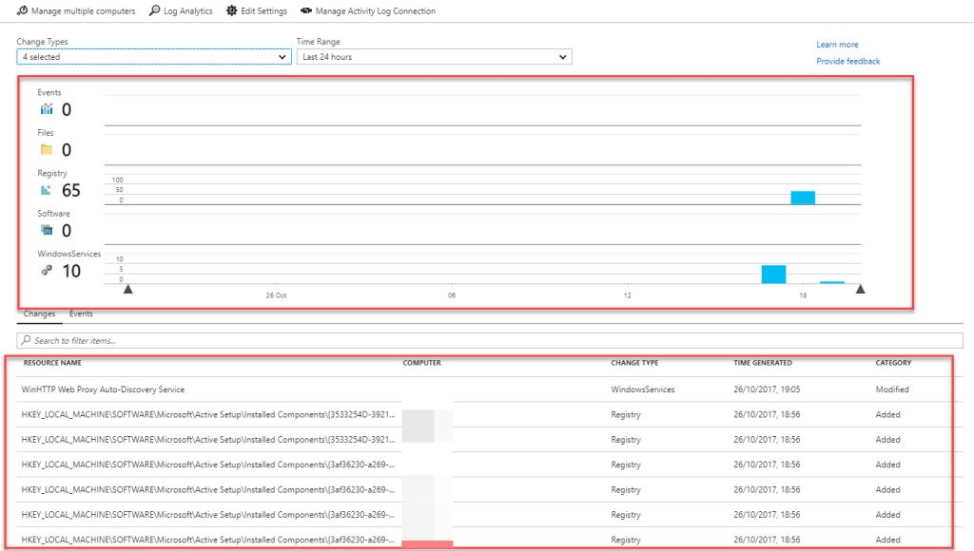Click the left timeline range slider handle
This screenshot has width=974, height=551.
click(x=127, y=287)
